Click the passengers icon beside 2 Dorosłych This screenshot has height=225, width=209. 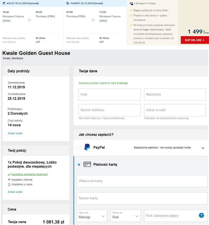(131, 3)
